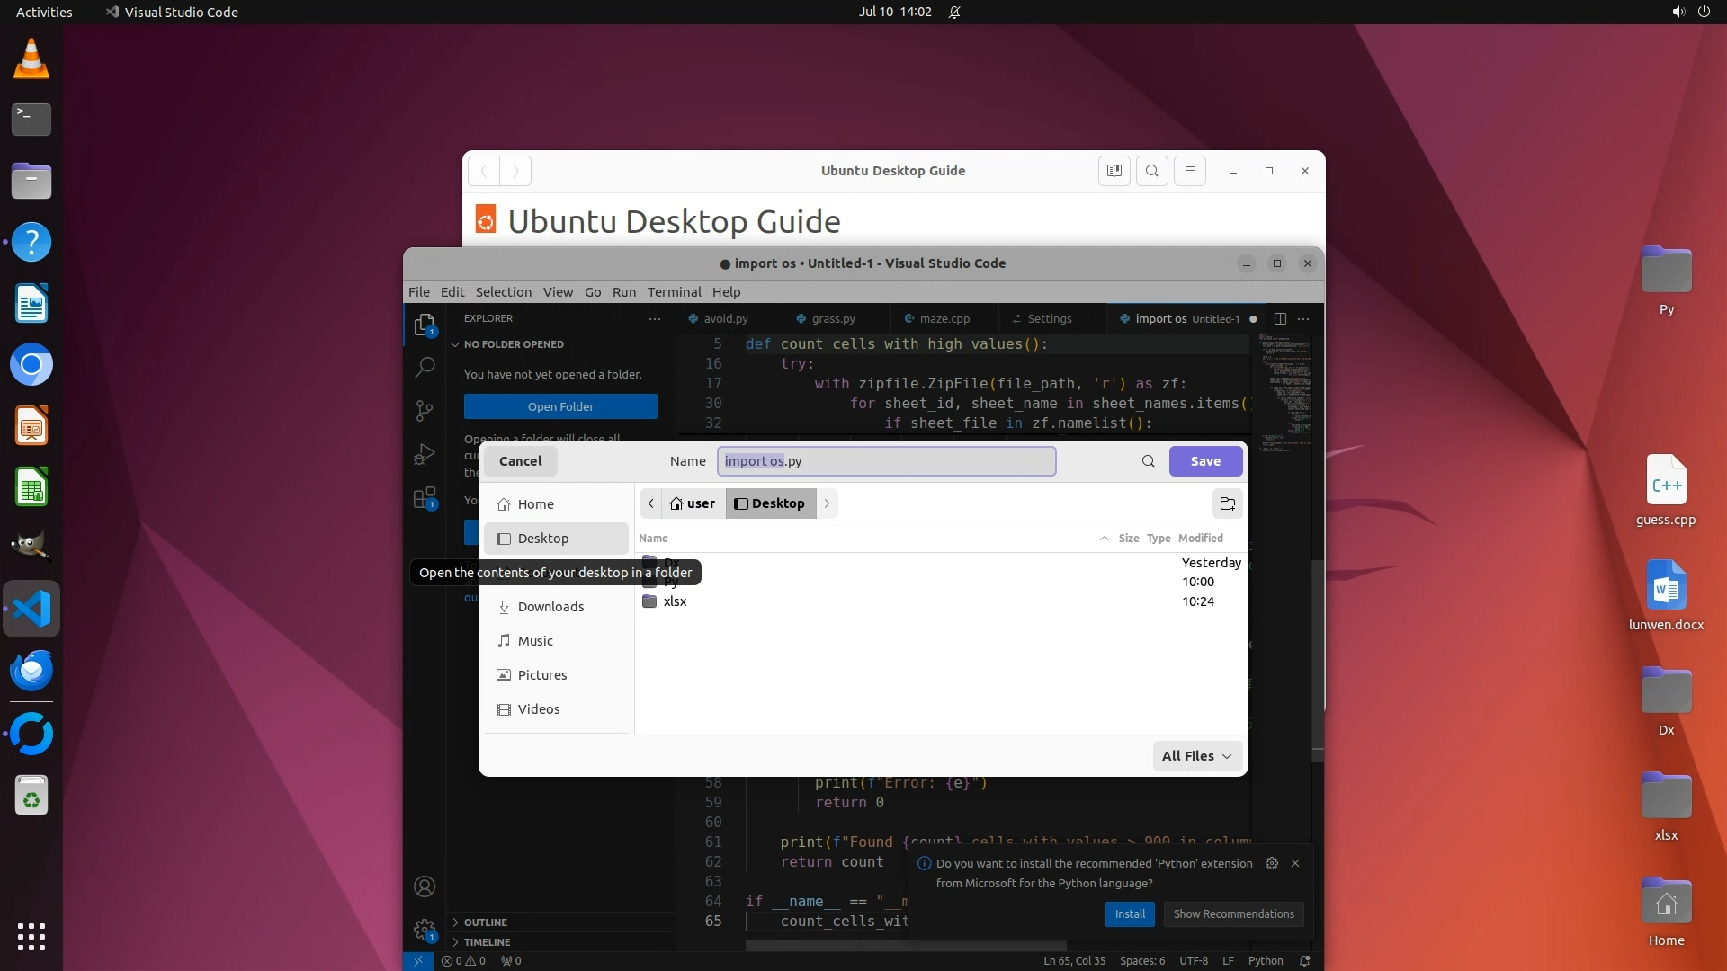Toggle the notifications bell in status bar
The width and height of the screenshot is (1727, 971).
click(1305, 961)
